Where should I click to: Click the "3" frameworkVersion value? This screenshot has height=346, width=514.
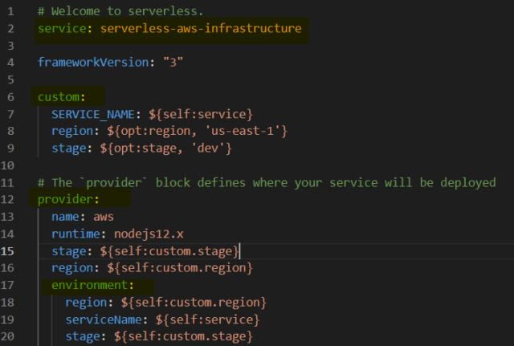tap(173, 62)
